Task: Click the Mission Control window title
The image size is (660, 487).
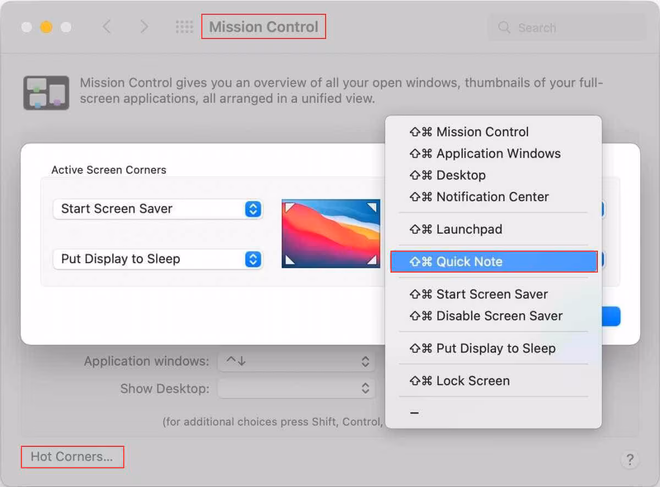Action: (x=263, y=27)
